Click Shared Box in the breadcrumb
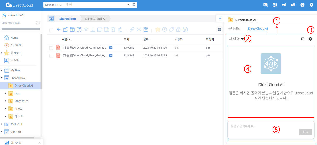The image size is (317, 145). point(68,19)
